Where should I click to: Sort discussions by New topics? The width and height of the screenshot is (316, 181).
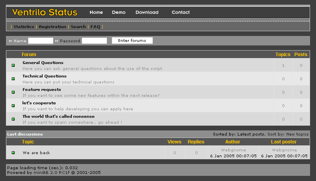(x=297, y=134)
